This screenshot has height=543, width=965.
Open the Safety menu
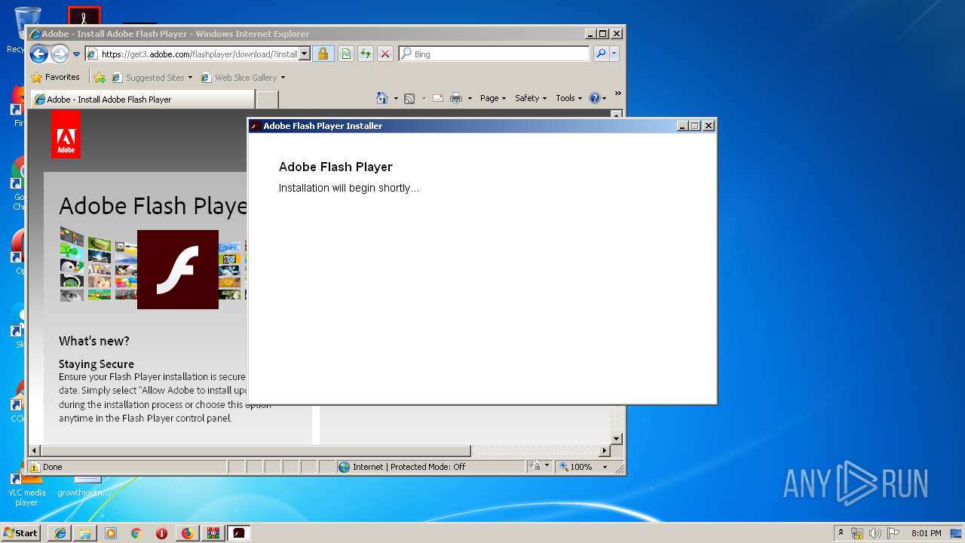(531, 98)
